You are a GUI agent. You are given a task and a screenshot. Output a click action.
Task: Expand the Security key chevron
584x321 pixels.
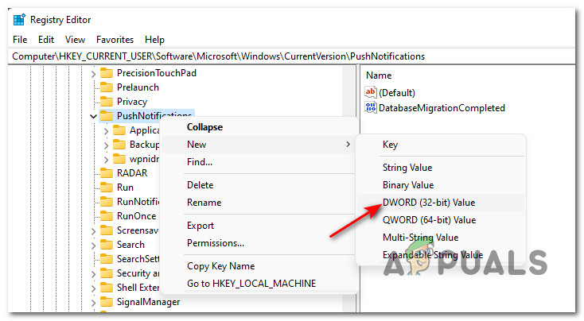93,274
